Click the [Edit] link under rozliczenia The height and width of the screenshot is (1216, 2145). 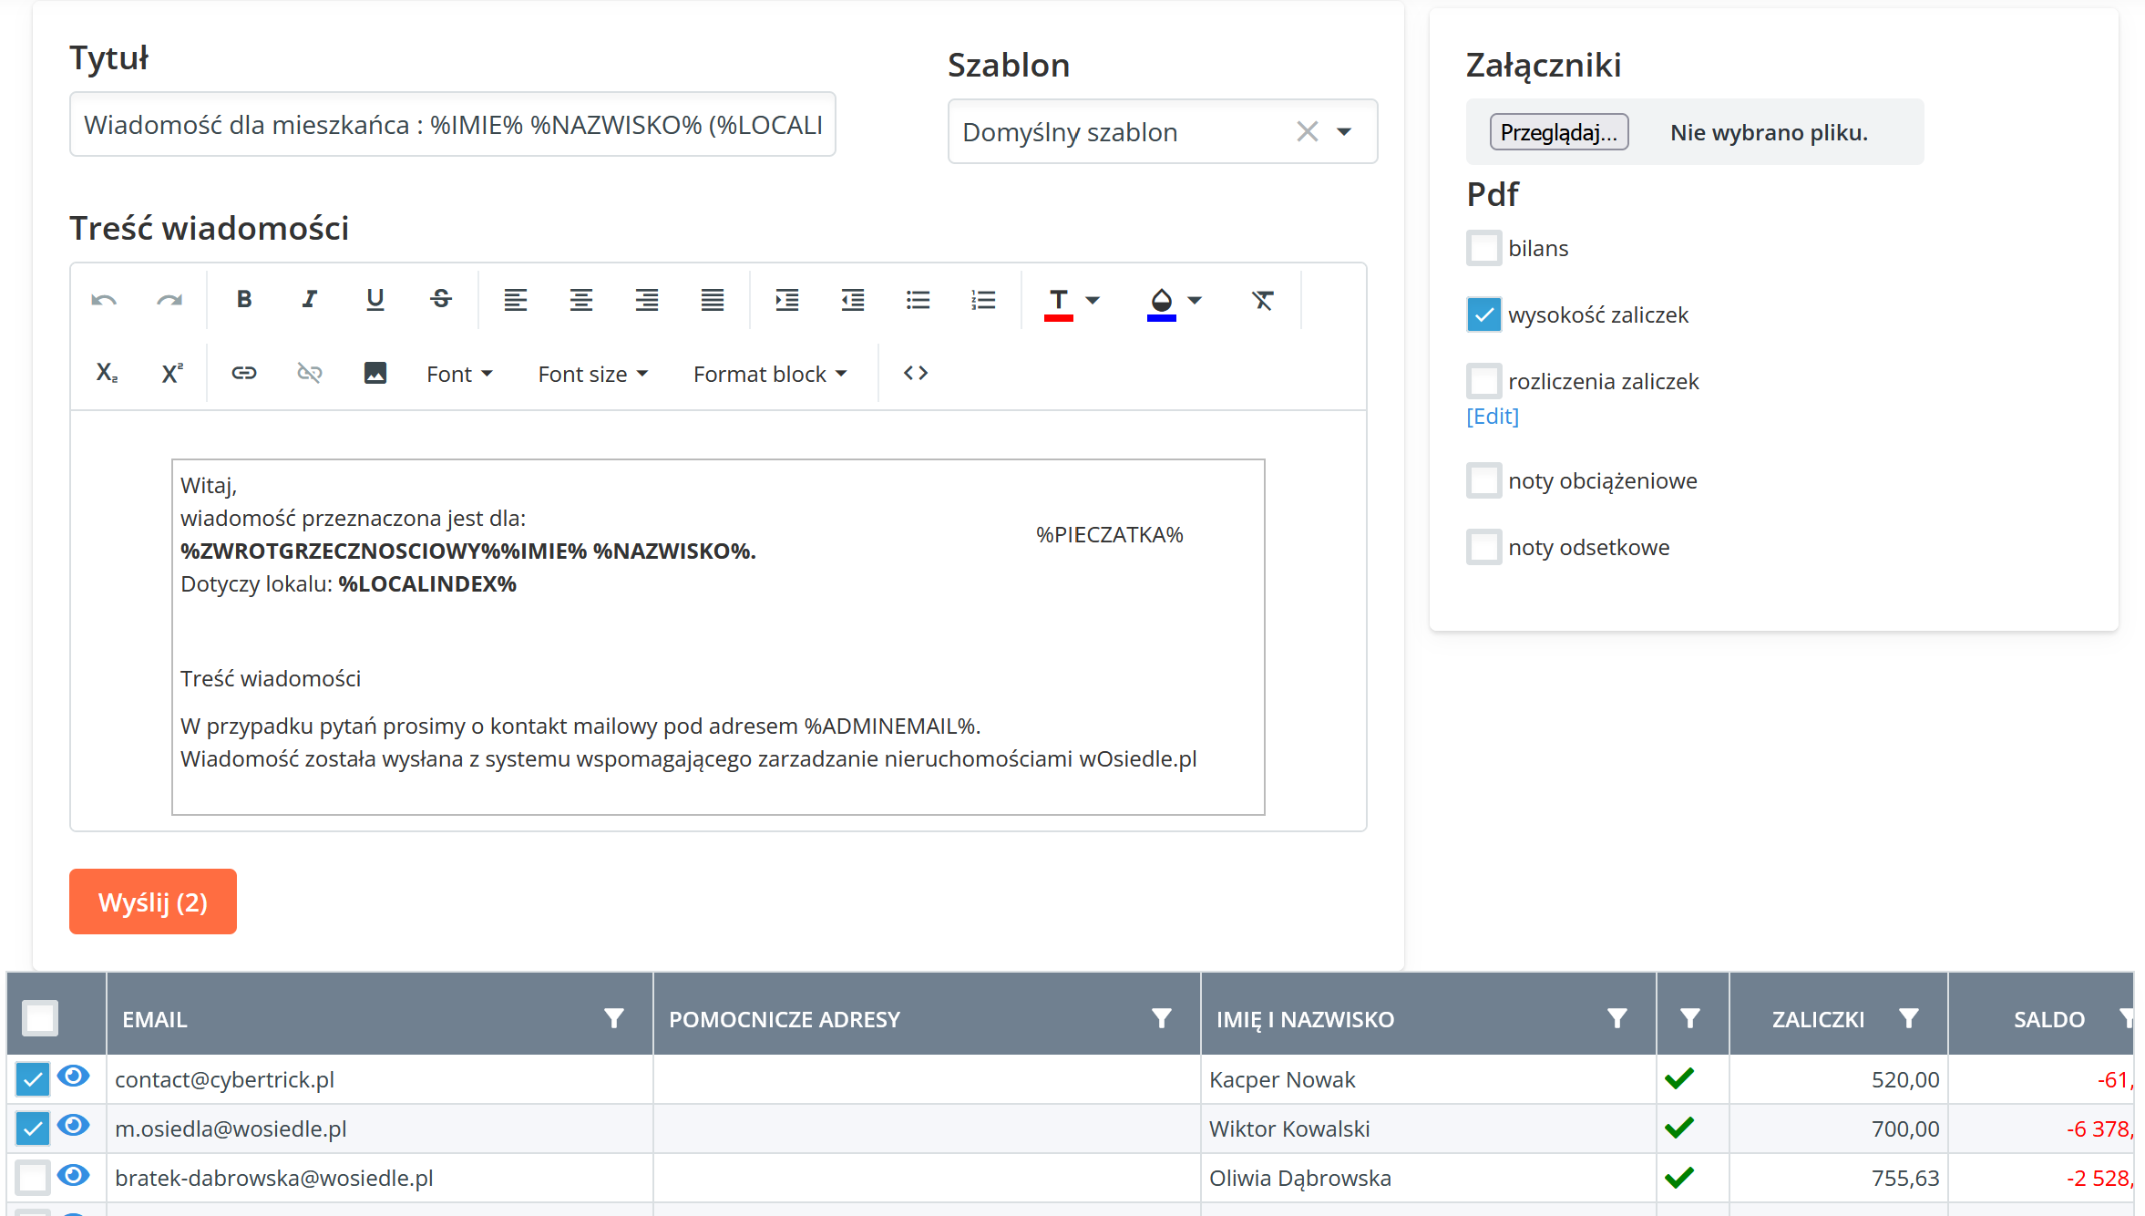point(1492,417)
